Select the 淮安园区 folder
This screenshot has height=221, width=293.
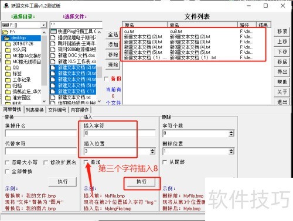pos(22,98)
